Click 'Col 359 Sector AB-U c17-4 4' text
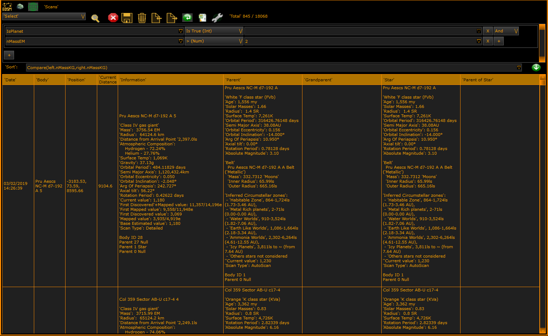The height and width of the screenshot is (336, 548). coord(149,299)
